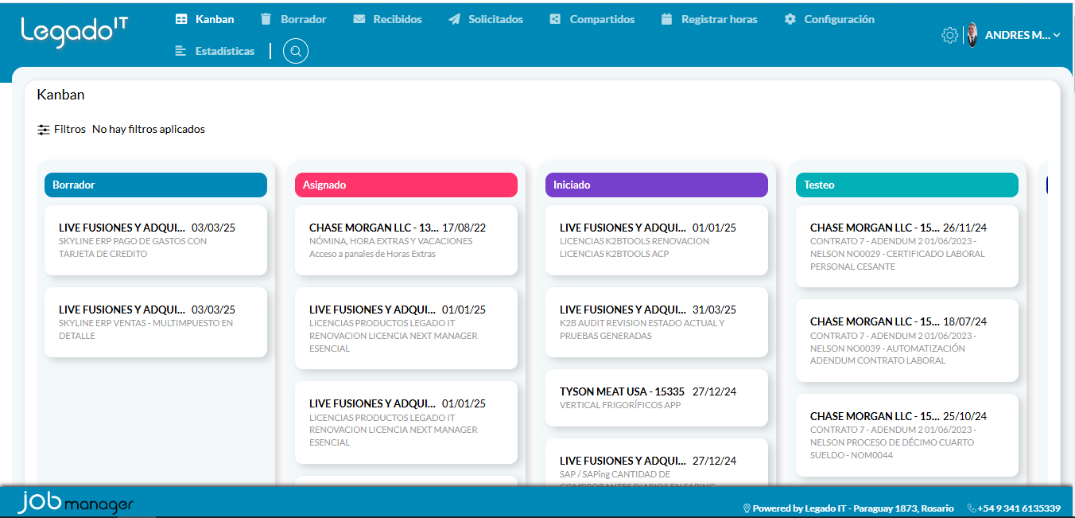Click the Solicitados paper plane icon
1075x518 pixels.
coord(454,19)
